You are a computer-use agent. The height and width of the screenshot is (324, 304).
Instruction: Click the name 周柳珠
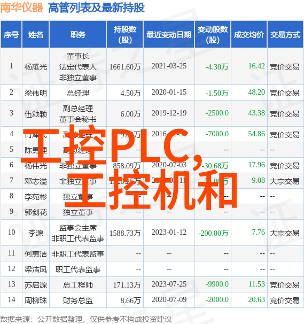(x=36, y=300)
